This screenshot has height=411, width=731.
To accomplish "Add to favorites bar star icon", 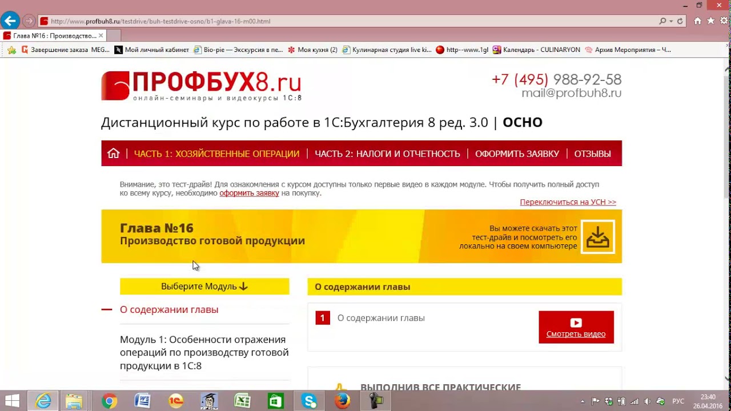I will click(12, 50).
